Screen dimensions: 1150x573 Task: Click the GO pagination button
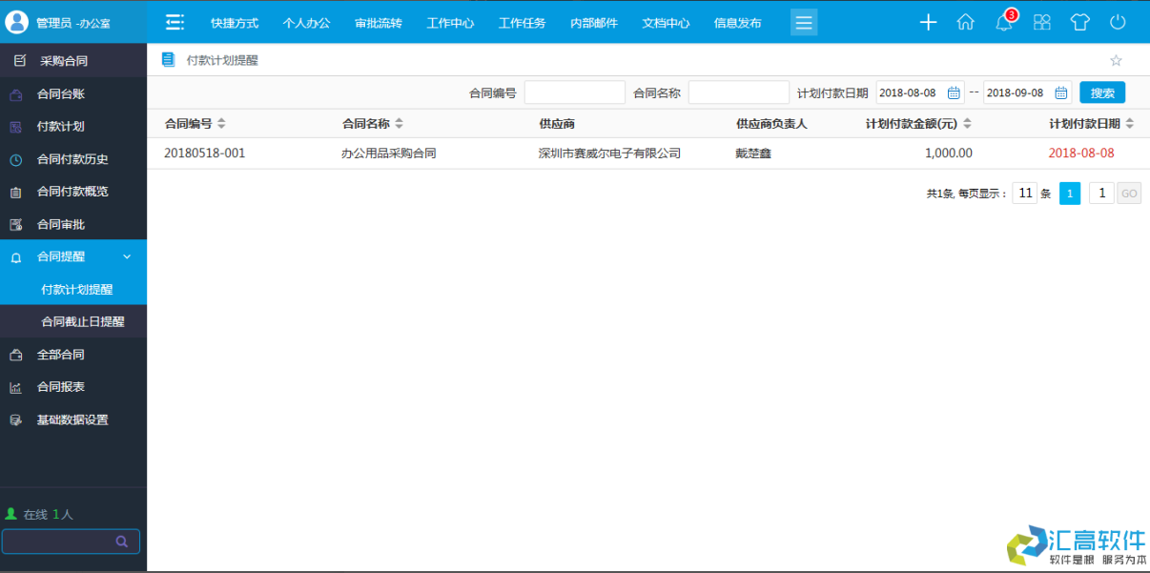pos(1129,193)
